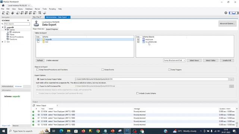The height and width of the screenshot is (134, 239).
Task: Uncheck the sagardb schema export checkbox
Action: pyautogui.click(x=38, y=39)
